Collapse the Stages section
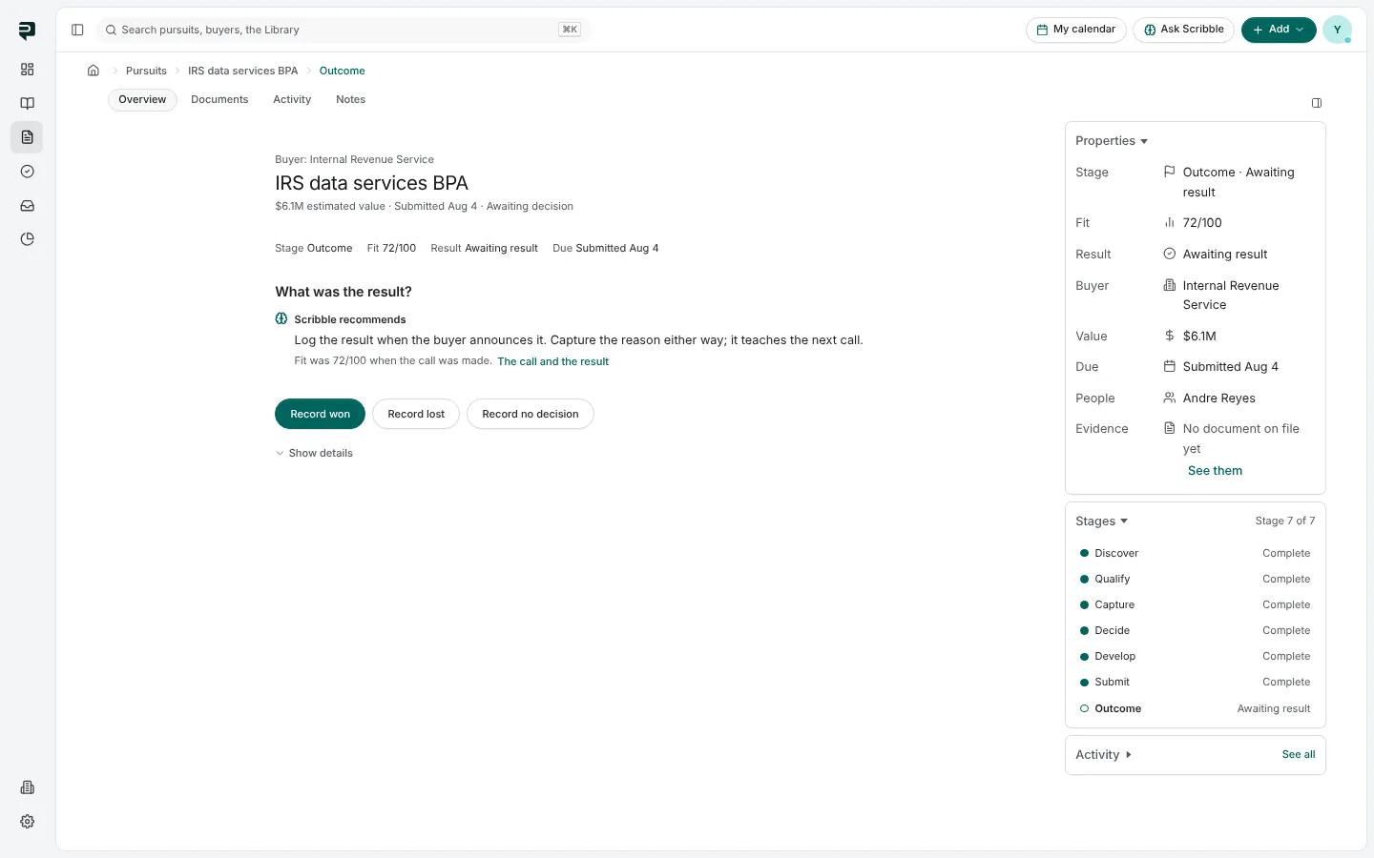 pyautogui.click(x=1102, y=521)
